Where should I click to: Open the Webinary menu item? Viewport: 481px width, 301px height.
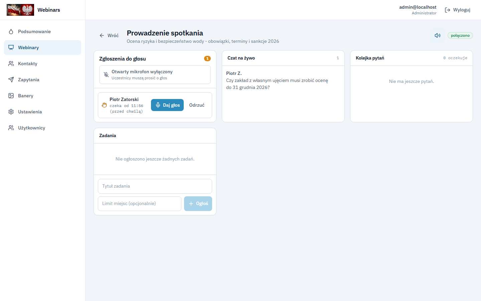pyautogui.click(x=42, y=47)
